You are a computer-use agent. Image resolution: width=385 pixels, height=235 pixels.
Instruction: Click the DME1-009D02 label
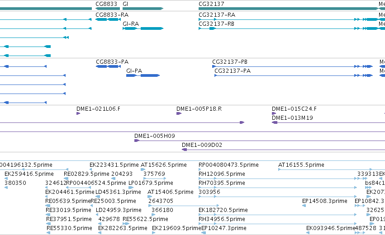point(202,145)
